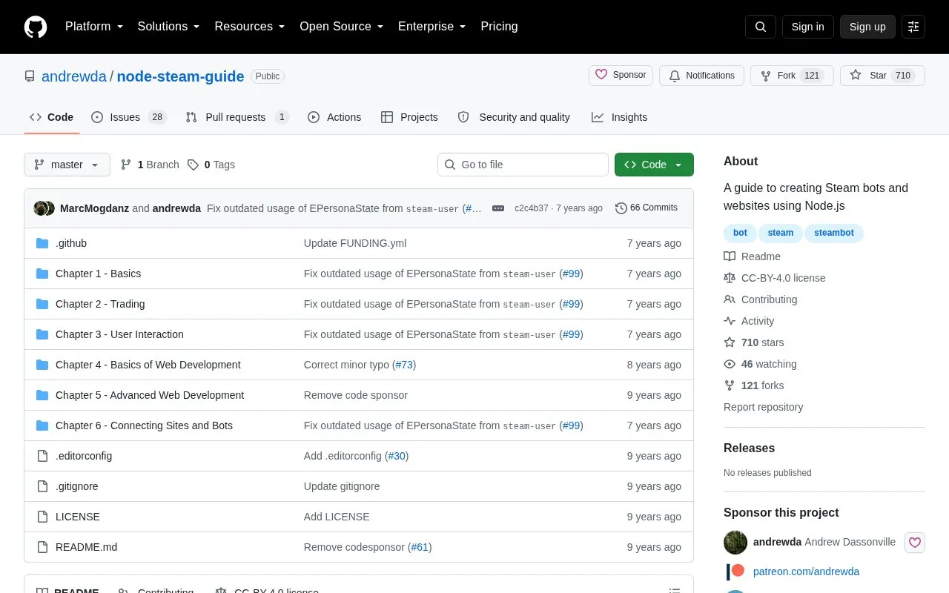Click the Notifications bell button
This screenshot has width=949, height=593.
[x=701, y=76]
